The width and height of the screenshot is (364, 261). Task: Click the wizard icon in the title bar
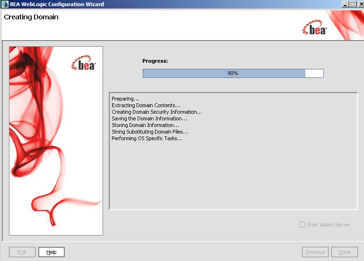point(5,4)
